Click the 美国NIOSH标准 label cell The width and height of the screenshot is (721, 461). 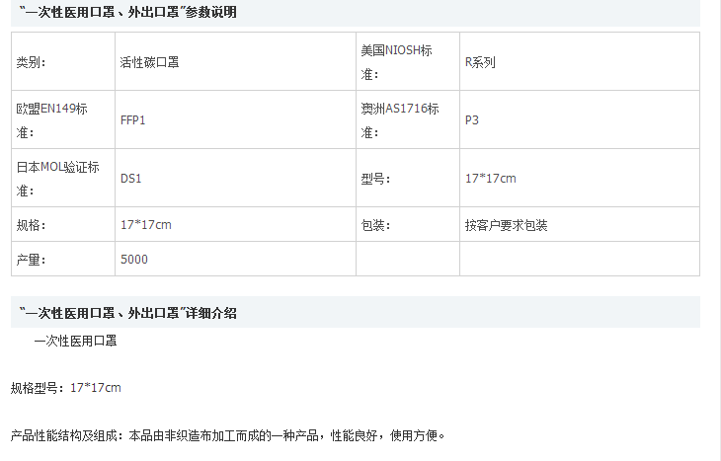[406, 61]
